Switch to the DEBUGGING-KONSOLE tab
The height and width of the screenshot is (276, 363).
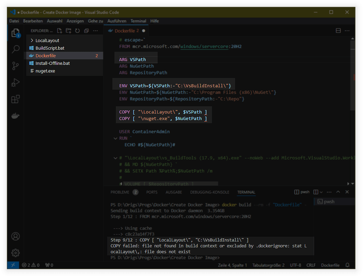[210, 192]
